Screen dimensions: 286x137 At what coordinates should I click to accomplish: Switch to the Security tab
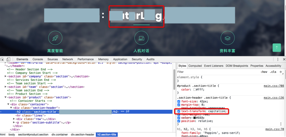click(137, 59)
